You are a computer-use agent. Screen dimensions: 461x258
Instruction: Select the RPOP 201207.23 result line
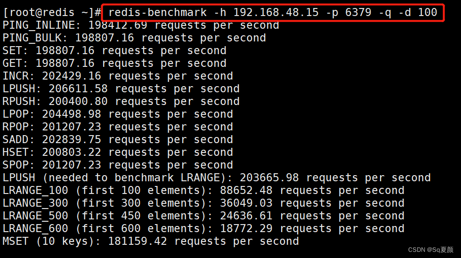(118, 127)
